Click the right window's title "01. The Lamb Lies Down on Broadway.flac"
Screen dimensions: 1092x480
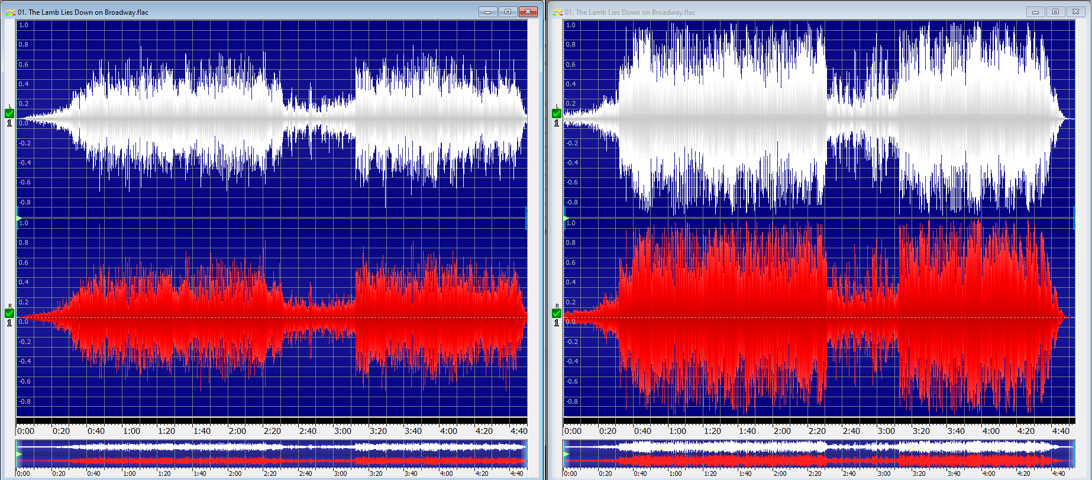tap(630, 12)
